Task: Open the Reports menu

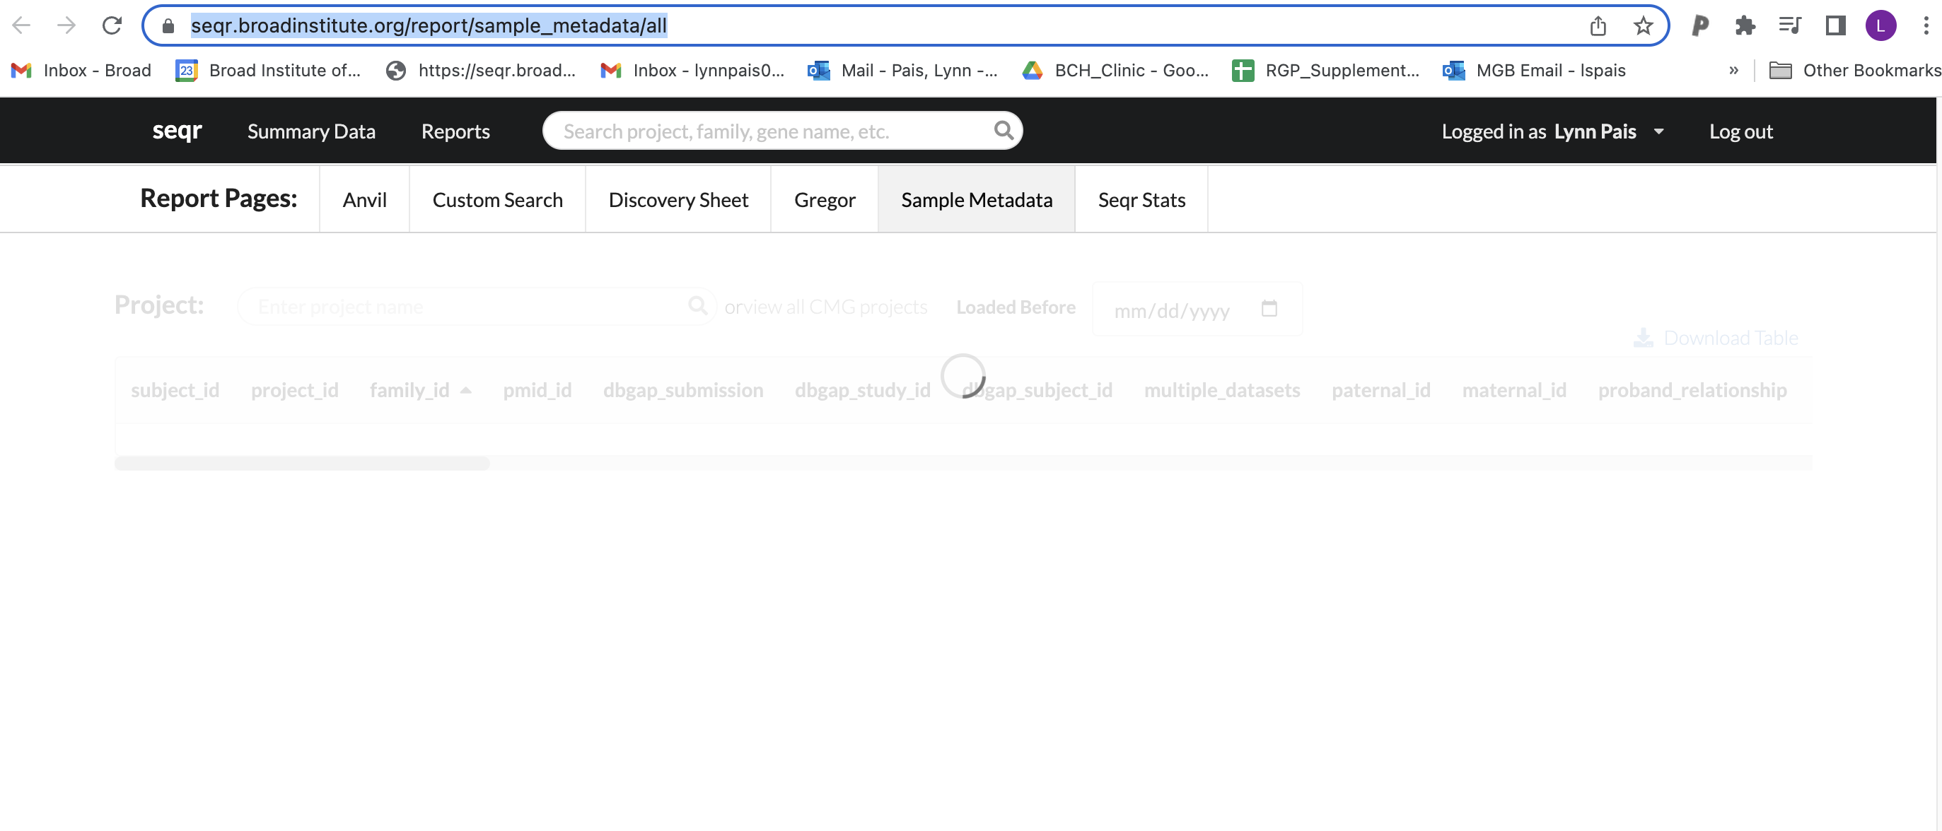Action: point(455,130)
